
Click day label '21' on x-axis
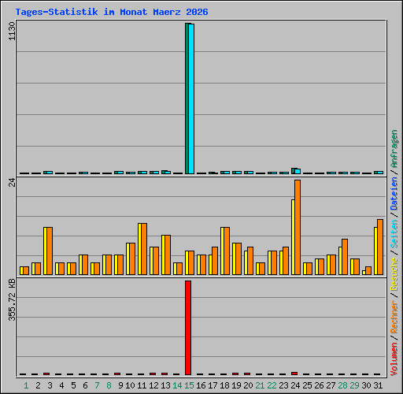pos(260,385)
